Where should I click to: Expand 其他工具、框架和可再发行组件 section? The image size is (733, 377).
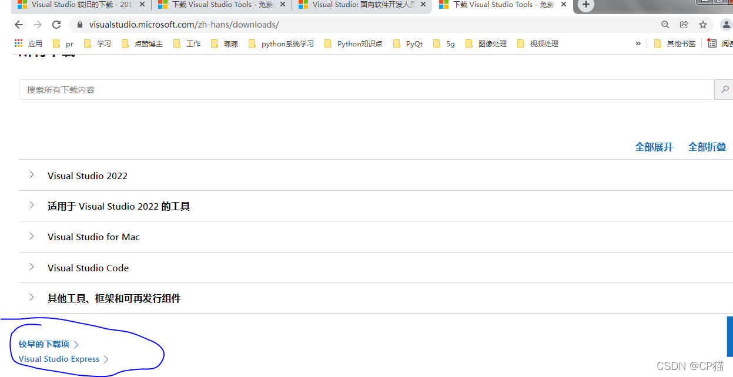pyautogui.click(x=376, y=298)
